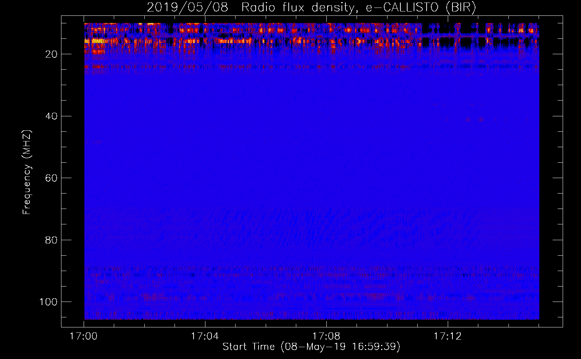The width and height of the screenshot is (581, 359).
Task: Click the 17:08 time tick label
Action: [326, 336]
